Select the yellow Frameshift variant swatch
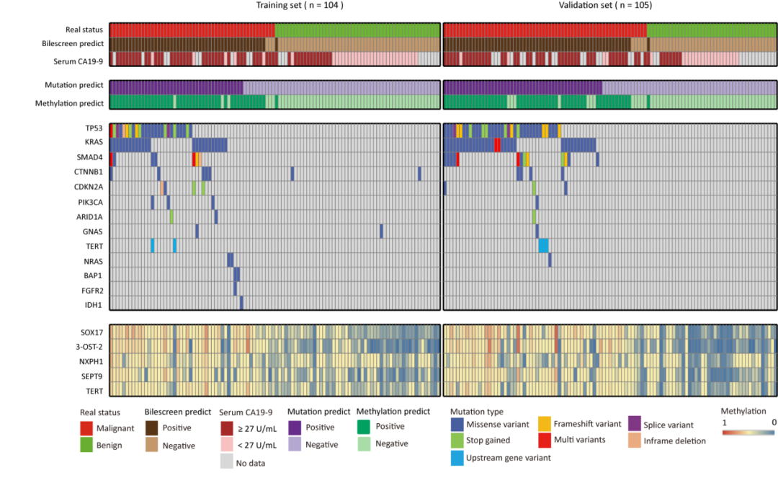Image resolution: width=778 pixels, height=478 pixels. tap(545, 424)
